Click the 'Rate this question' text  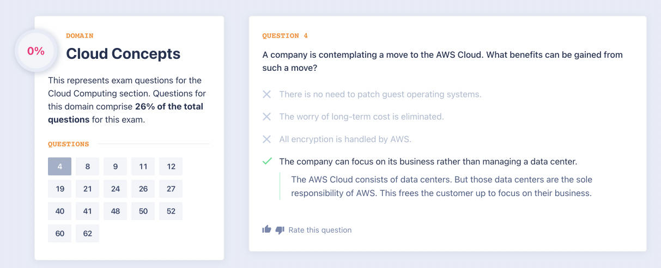coord(320,230)
